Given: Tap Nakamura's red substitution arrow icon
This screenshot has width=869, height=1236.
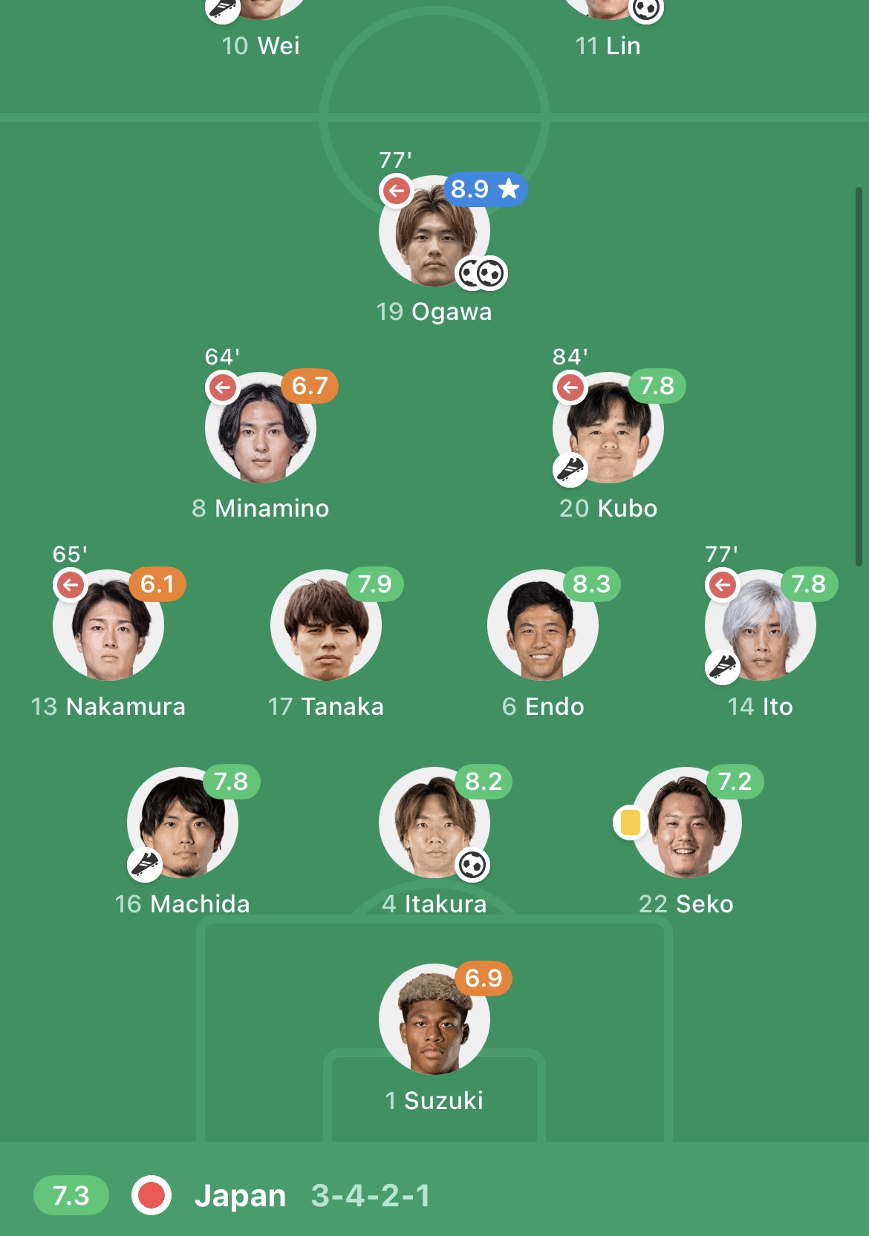Looking at the screenshot, I should pyautogui.click(x=71, y=585).
